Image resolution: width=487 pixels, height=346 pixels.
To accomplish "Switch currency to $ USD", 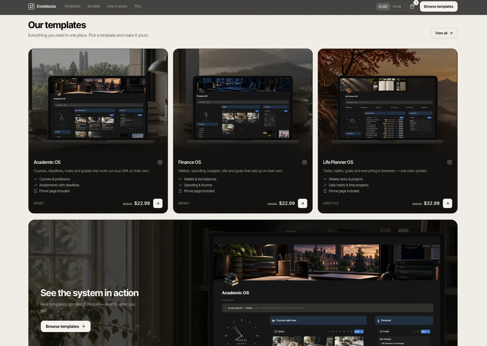I will pos(383,7).
